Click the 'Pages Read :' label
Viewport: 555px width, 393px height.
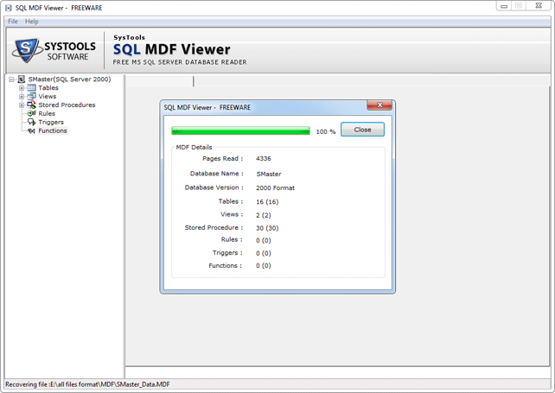coord(223,158)
